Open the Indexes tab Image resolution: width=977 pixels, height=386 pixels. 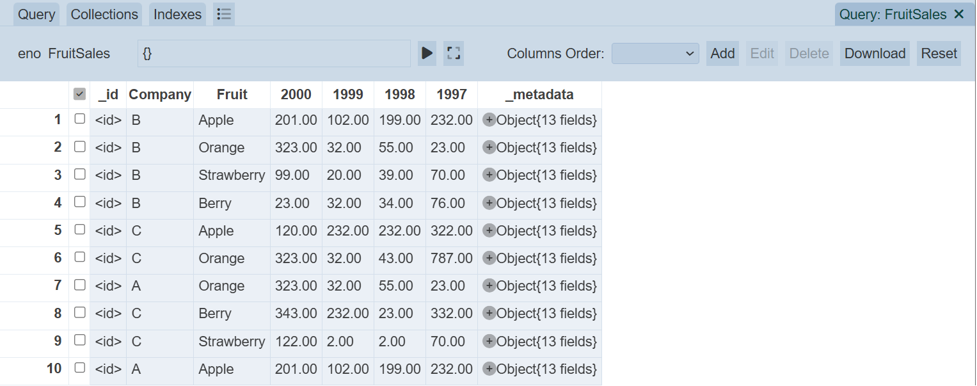(177, 14)
